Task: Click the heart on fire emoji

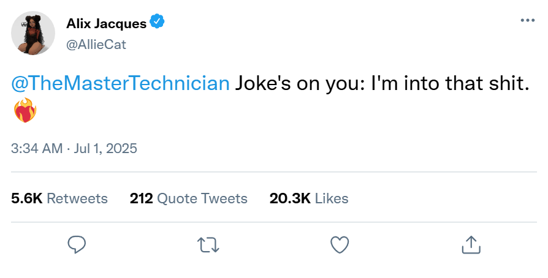Action: pyautogui.click(x=25, y=111)
